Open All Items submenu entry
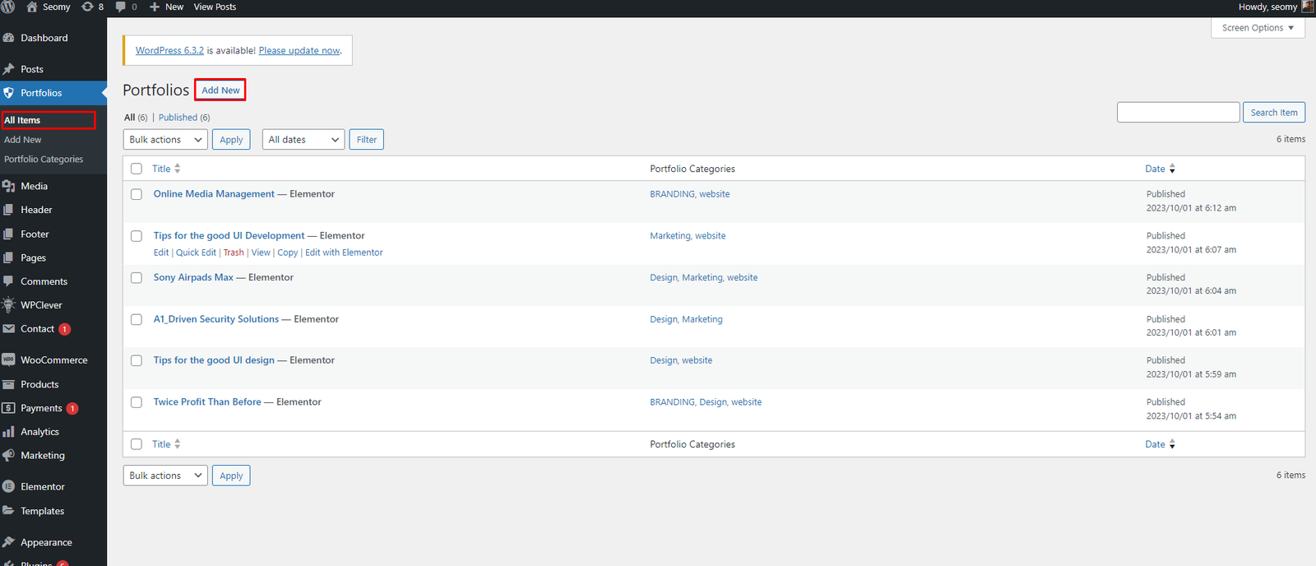 (x=22, y=120)
